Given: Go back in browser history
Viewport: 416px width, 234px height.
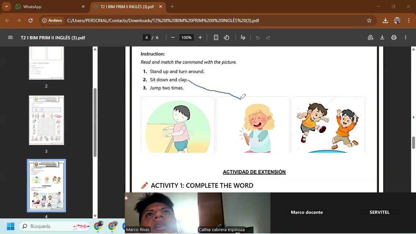Looking at the screenshot, I should [x=7, y=20].
